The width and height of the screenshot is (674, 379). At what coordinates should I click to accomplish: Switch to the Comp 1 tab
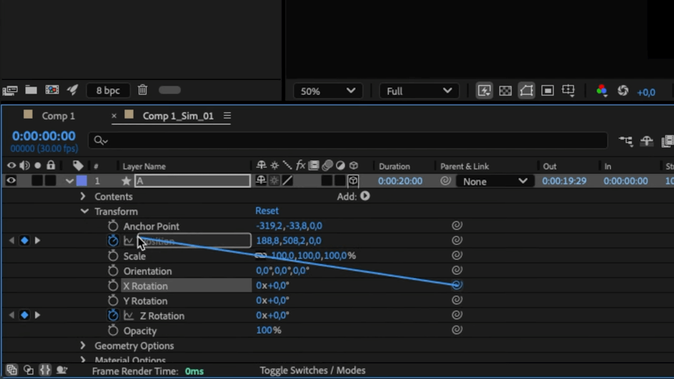pos(58,116)
